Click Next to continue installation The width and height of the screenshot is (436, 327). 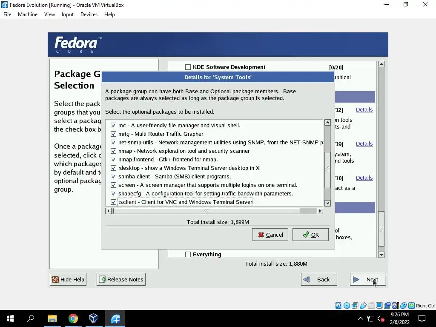coord(368,279)
